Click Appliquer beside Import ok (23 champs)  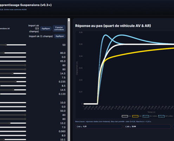46,29
